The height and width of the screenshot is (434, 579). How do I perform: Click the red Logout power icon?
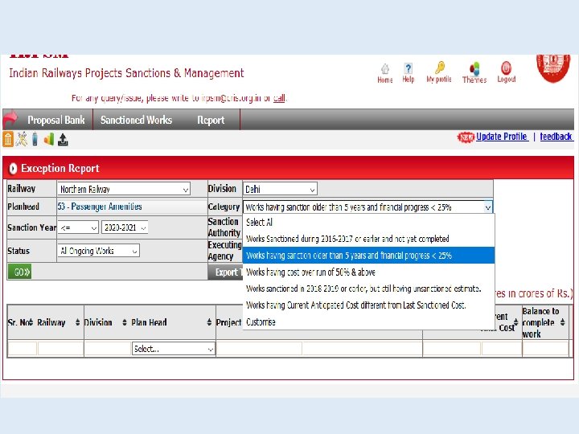507,68
